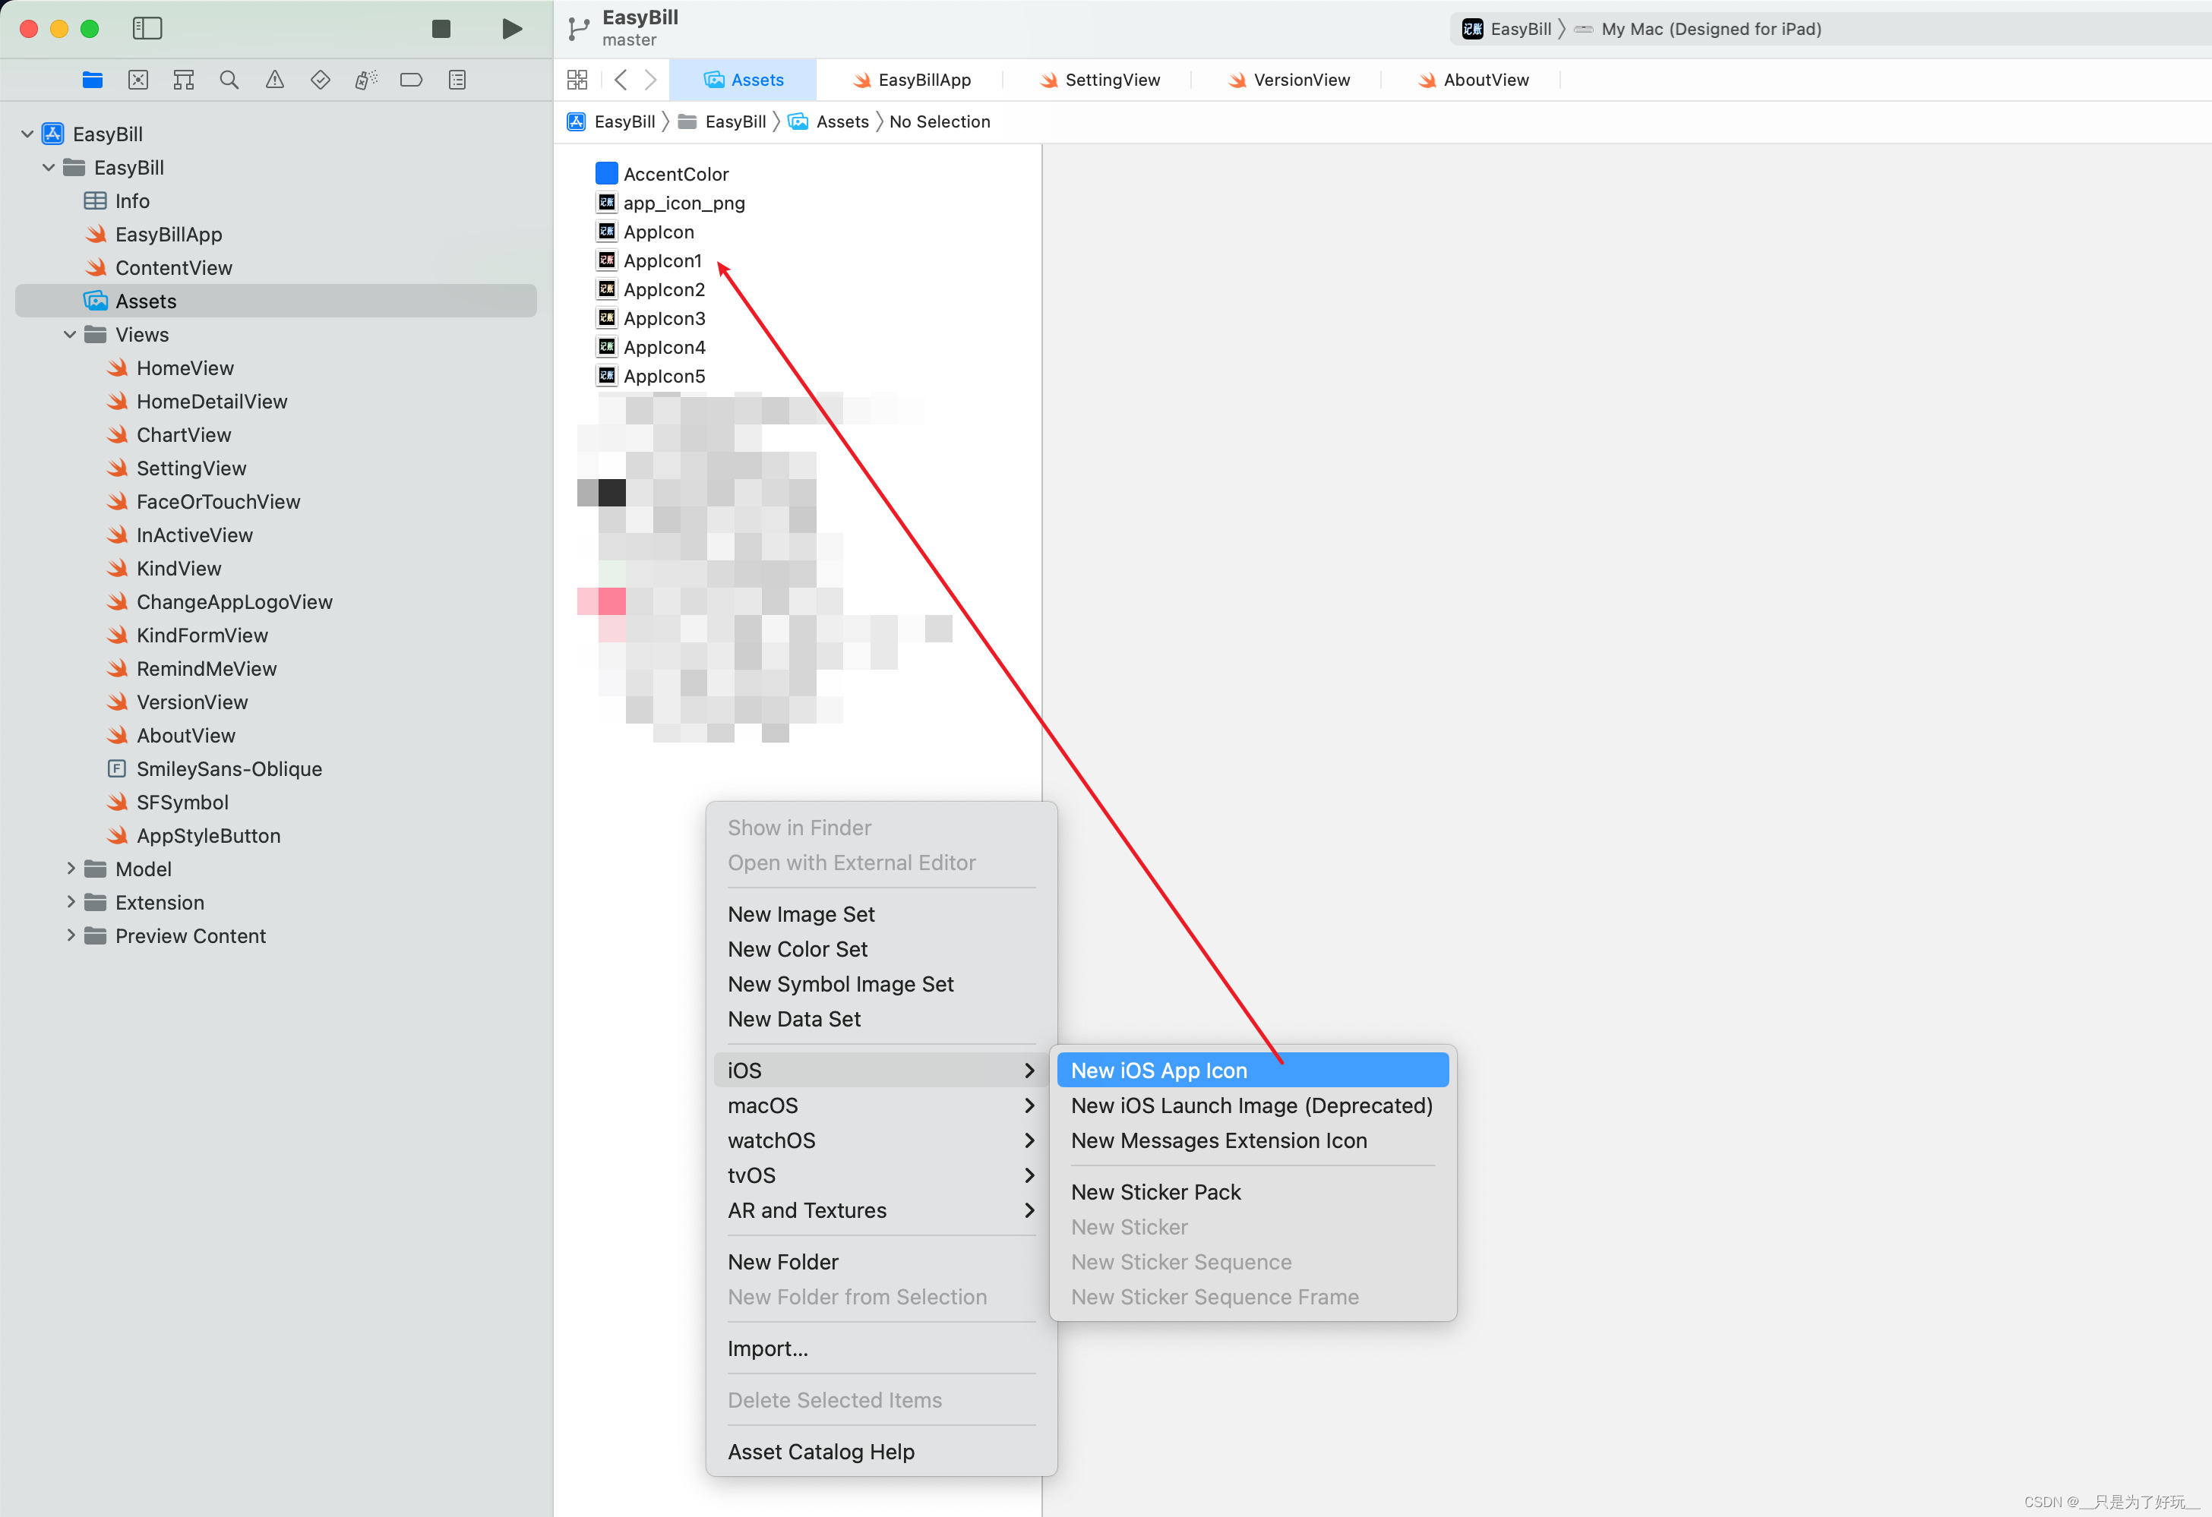Select the AppIcon3 asset icon
This screenshot has width=2212, height=1517.
[606, 317]
